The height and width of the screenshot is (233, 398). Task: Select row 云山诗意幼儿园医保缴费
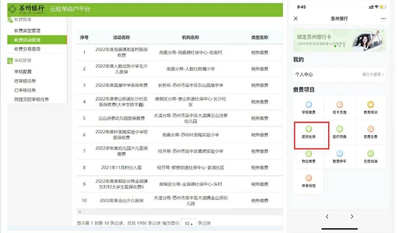(x=180, y=118)
